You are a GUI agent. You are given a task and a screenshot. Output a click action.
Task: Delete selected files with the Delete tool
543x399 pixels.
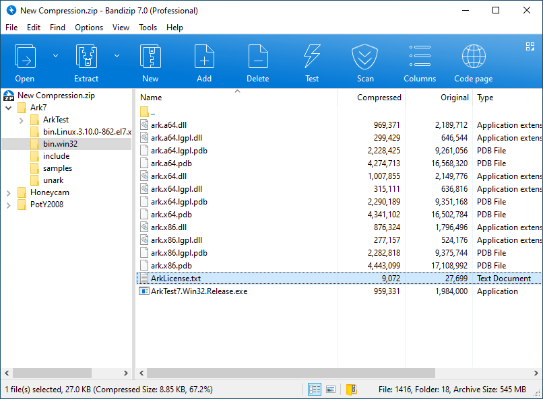tap(257, 61)
